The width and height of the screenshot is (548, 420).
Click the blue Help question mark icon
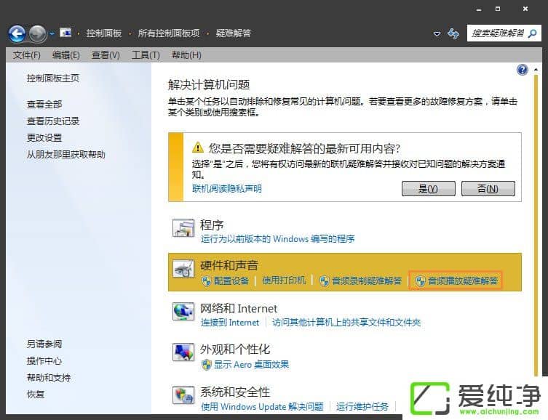click(522, 70)
